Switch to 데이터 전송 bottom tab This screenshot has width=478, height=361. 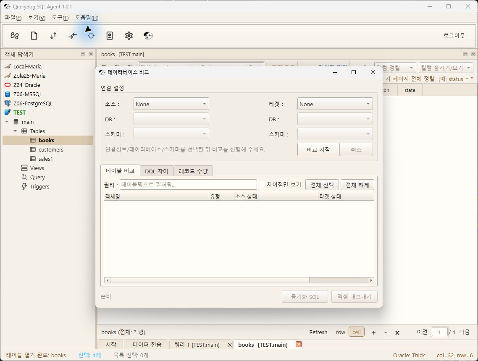tap(147, 345)
